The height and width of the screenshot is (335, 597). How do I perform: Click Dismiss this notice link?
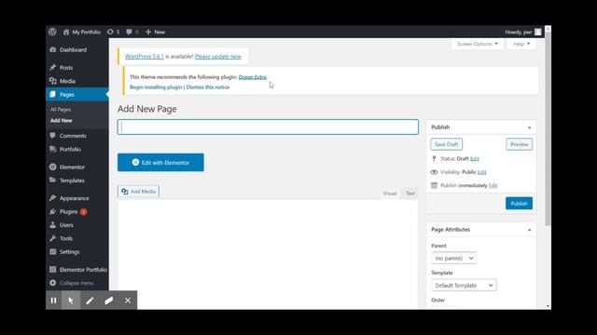pos(208,87)
